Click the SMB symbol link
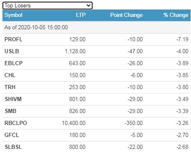This screenshot has width=191, height=153. [x=11, y=111]
